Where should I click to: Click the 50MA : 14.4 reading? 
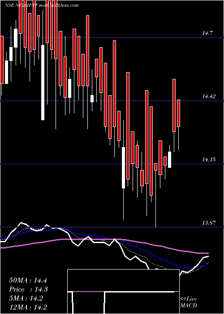[28, 280]
